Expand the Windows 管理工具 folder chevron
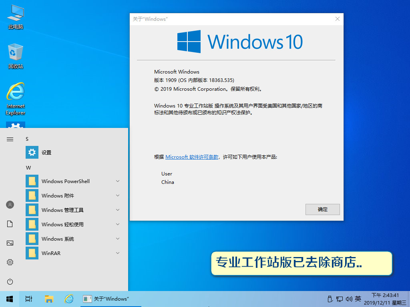The height and width of the screenshot is (307, 410). [118, 210]
